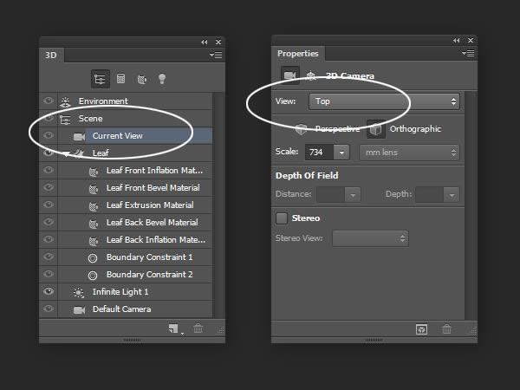The image size is (520, 390).
Task: Delete selected item with 3D panel trash icon
Action: pos(198,328)
